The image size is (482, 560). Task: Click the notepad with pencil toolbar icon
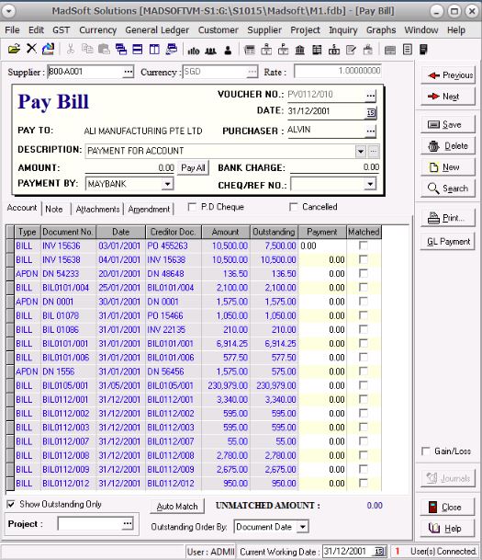tap(351, 50)
